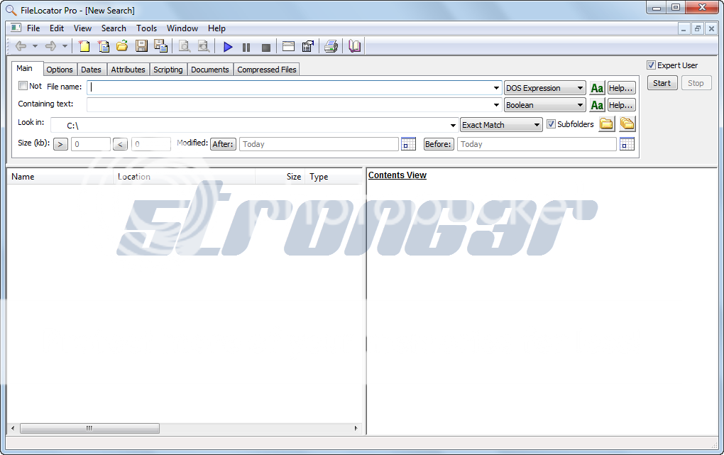The height and width of the screenshot is (455, 724).
Task: Click Help button for containing text
Action: (x=621, y=105)
